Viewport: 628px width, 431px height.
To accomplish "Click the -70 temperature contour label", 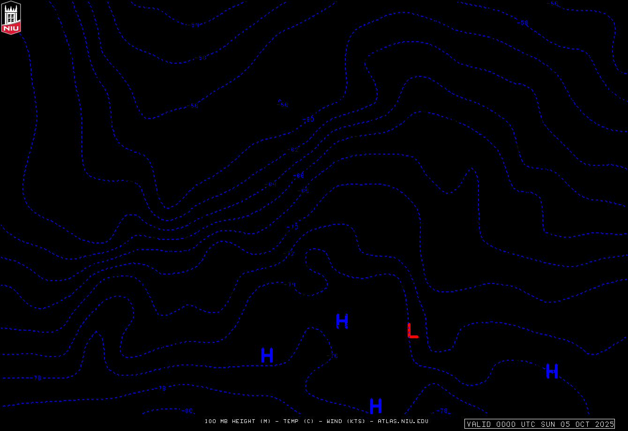I will [292, 227].
